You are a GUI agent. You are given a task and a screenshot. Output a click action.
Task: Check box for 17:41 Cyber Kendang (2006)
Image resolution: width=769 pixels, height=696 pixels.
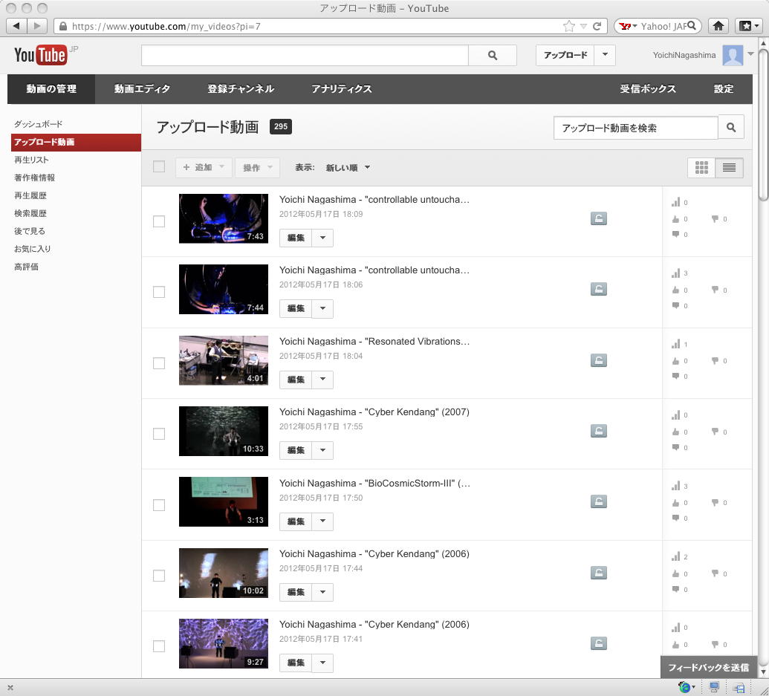click(159, 646)
